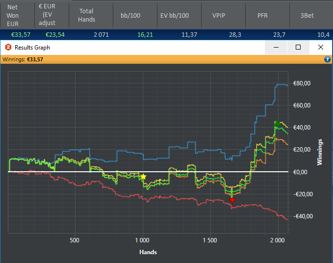Viewport: 333px width, 263px height.
Task: Click the 1 000 hands axis label
Action: click(x=142, y=240)
